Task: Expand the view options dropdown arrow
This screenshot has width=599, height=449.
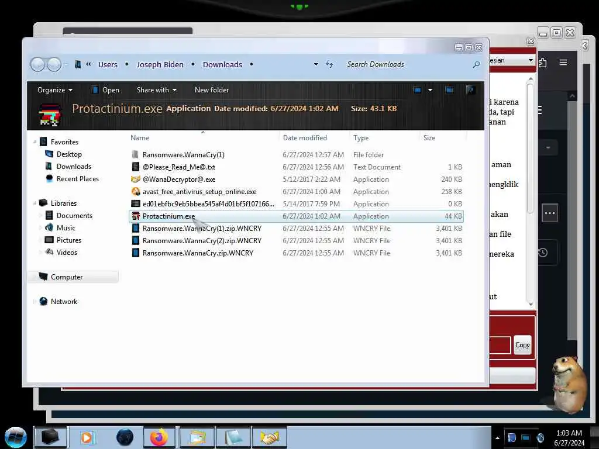Action: click(430, 89)
